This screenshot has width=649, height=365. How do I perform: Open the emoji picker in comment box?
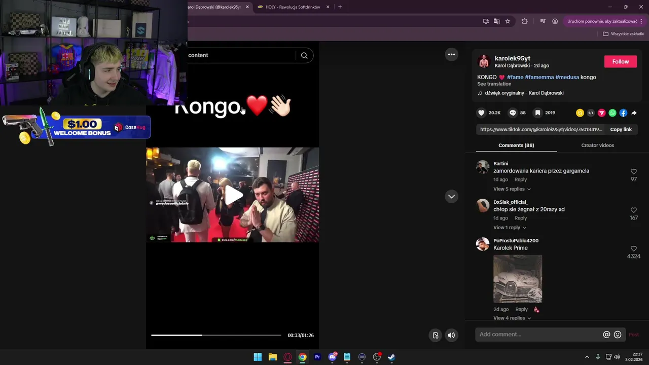(618, 335)
